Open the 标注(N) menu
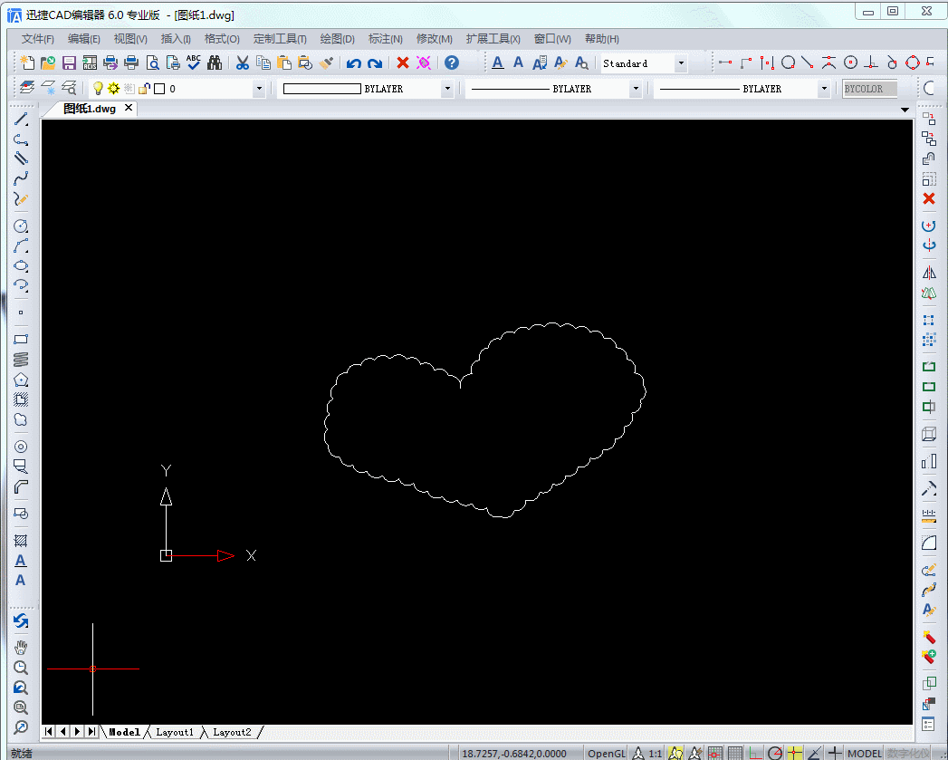948x760 pixels. [x=386, y=39]
